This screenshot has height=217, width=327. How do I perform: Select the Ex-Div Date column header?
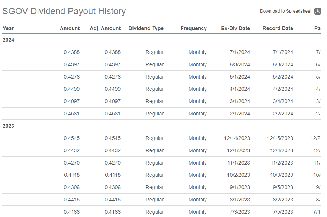pyautogui.click(x=235, y=28)
